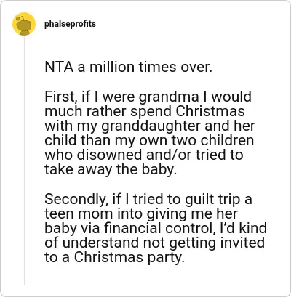Collapse the comment using the thread line

[24, 160]
